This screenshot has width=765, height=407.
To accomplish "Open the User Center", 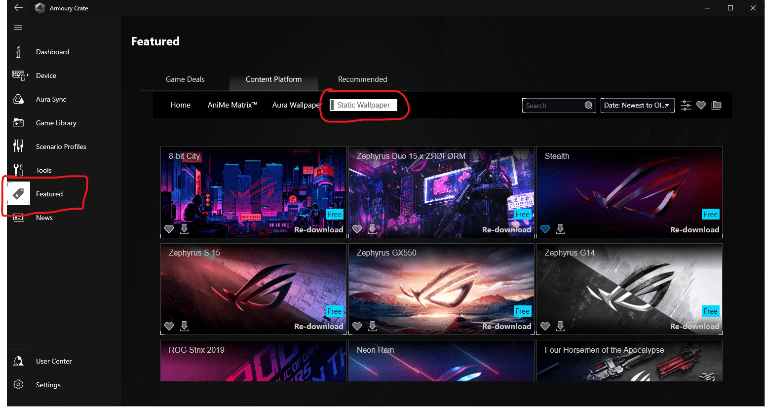I will (x=53, y=361).
